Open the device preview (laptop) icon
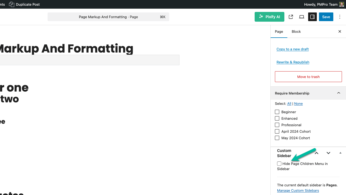 tap(302, 17)
